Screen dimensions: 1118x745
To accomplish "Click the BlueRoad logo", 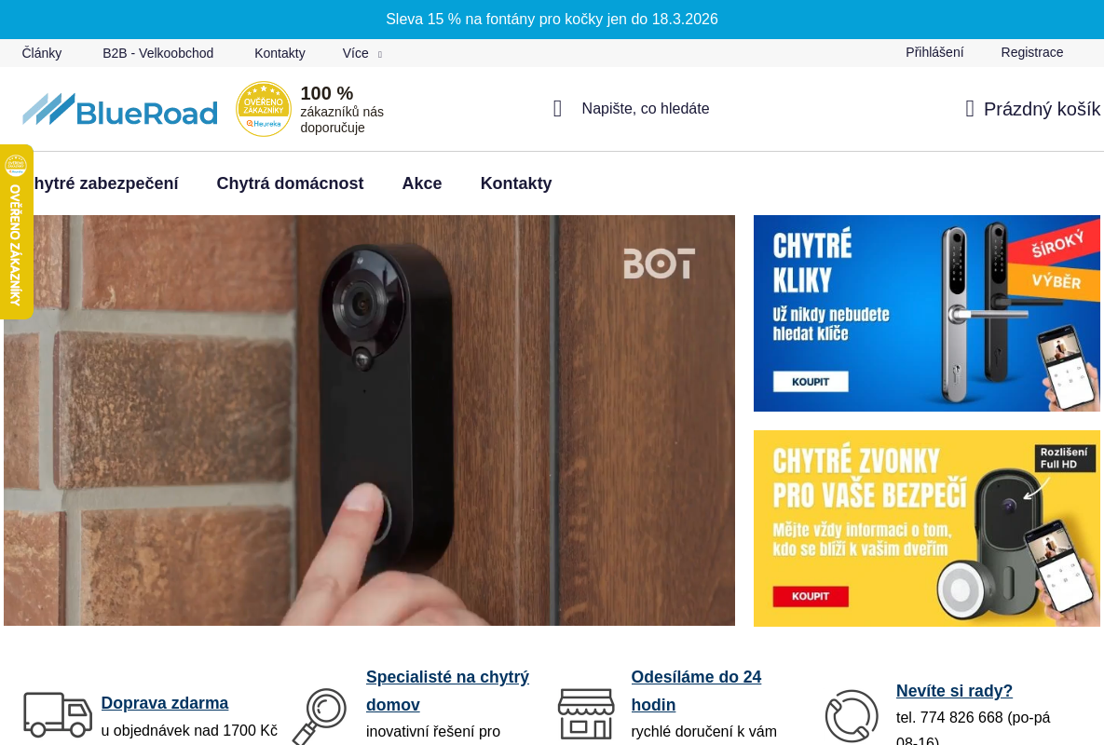I will point(120,109).
